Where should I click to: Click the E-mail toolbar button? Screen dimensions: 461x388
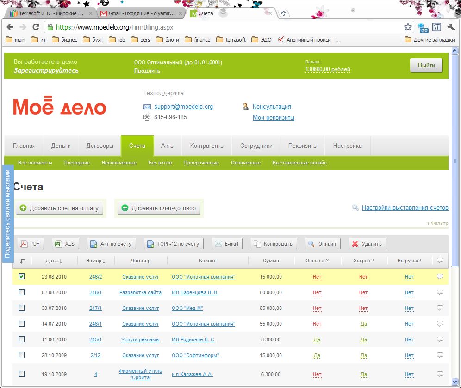(x=226, y=244)
